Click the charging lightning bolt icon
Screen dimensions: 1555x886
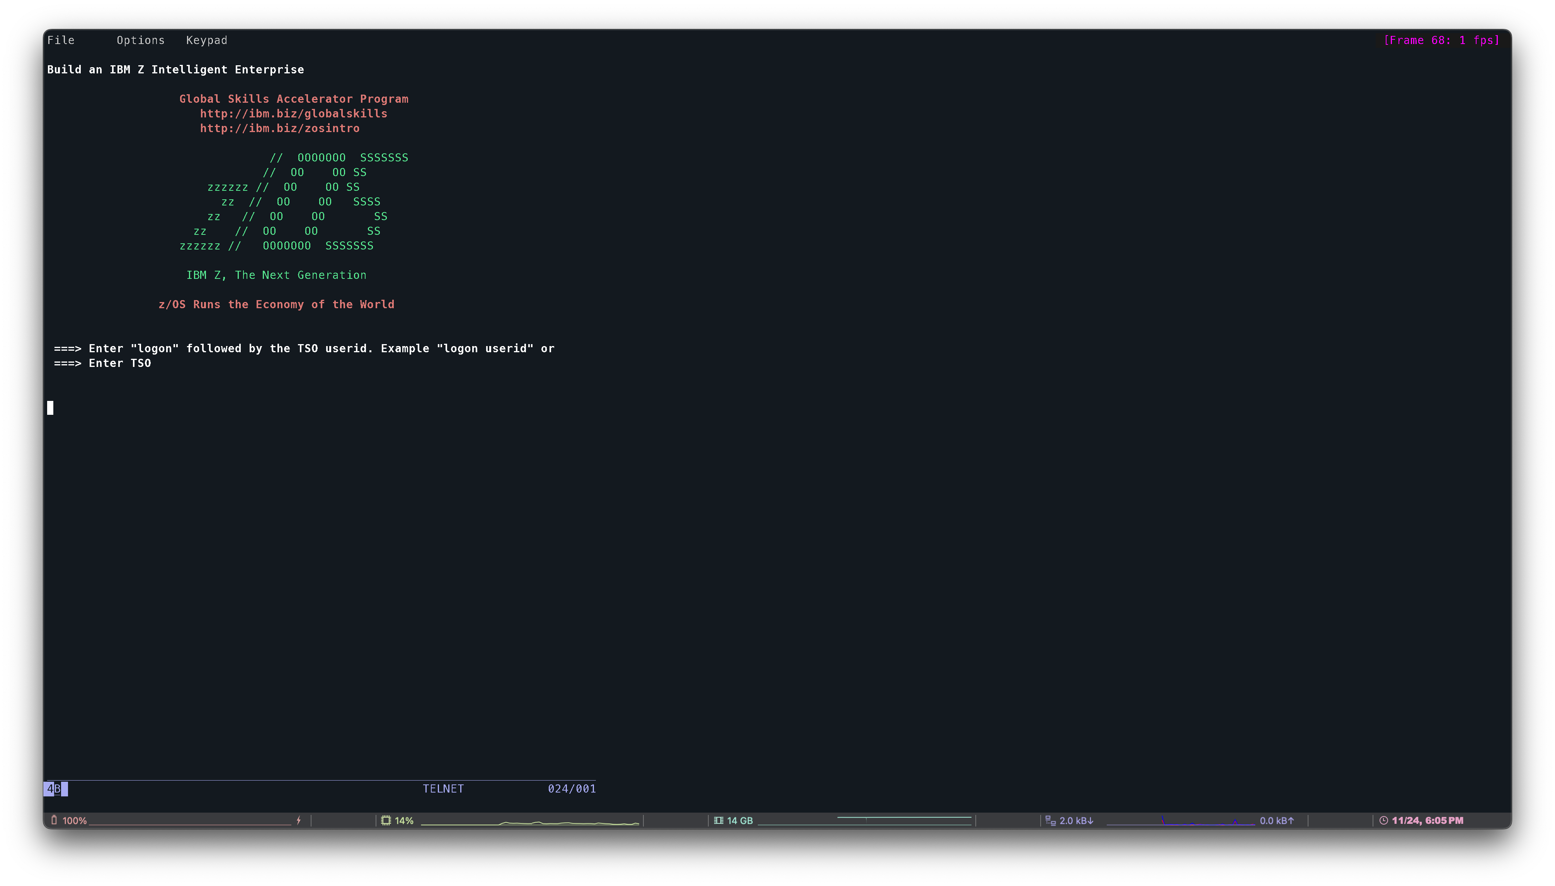click(x=298, y=820)
